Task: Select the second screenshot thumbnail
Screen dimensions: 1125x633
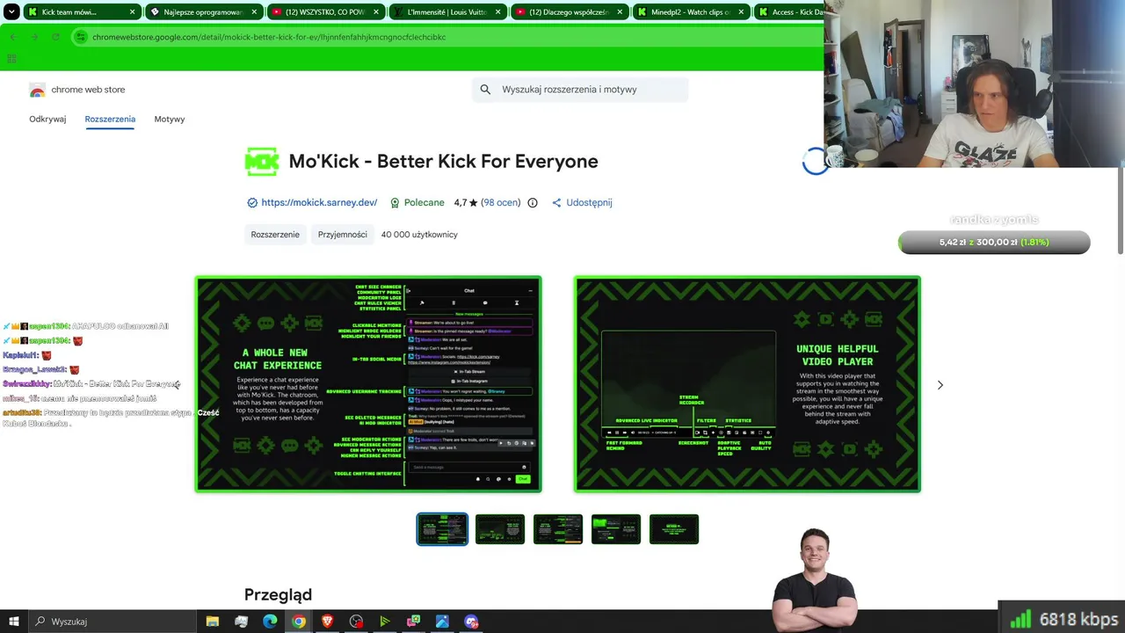Action: click(500, 529)
